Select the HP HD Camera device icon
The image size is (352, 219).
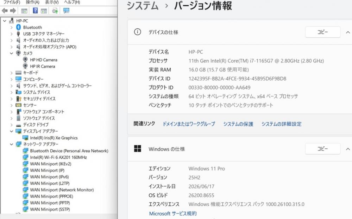click(25, 60)
